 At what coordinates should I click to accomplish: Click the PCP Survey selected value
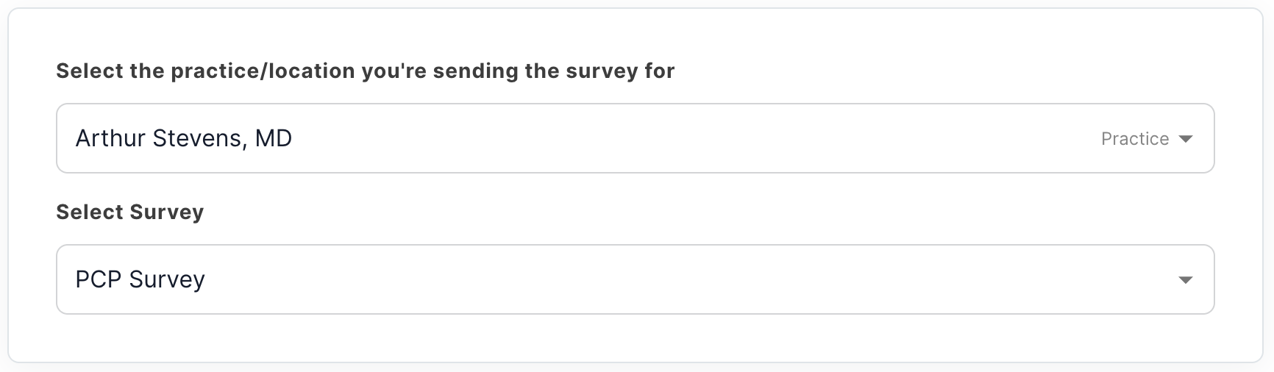140,279
